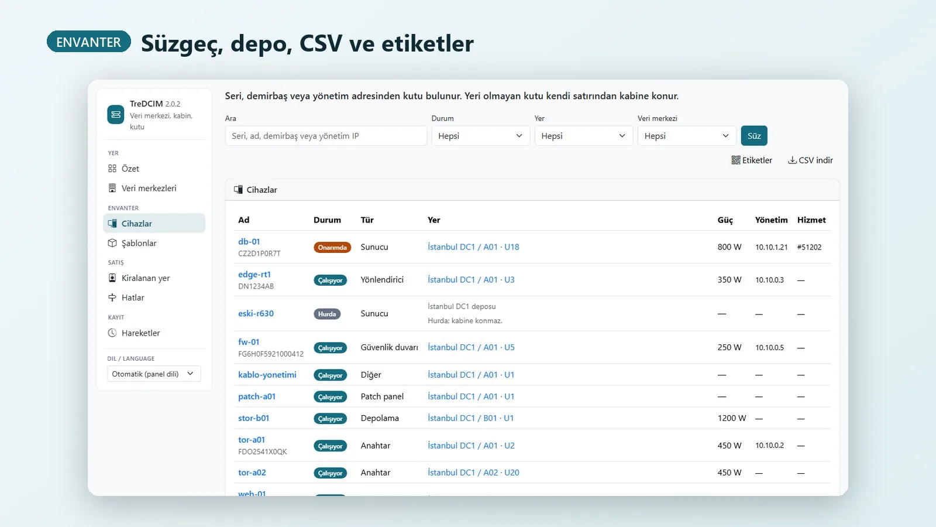
Task: Click the Etiketler QR code icon
Action: pos(736,160)
